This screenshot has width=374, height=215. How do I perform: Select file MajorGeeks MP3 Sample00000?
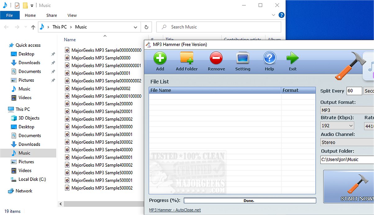coord(98,58)
